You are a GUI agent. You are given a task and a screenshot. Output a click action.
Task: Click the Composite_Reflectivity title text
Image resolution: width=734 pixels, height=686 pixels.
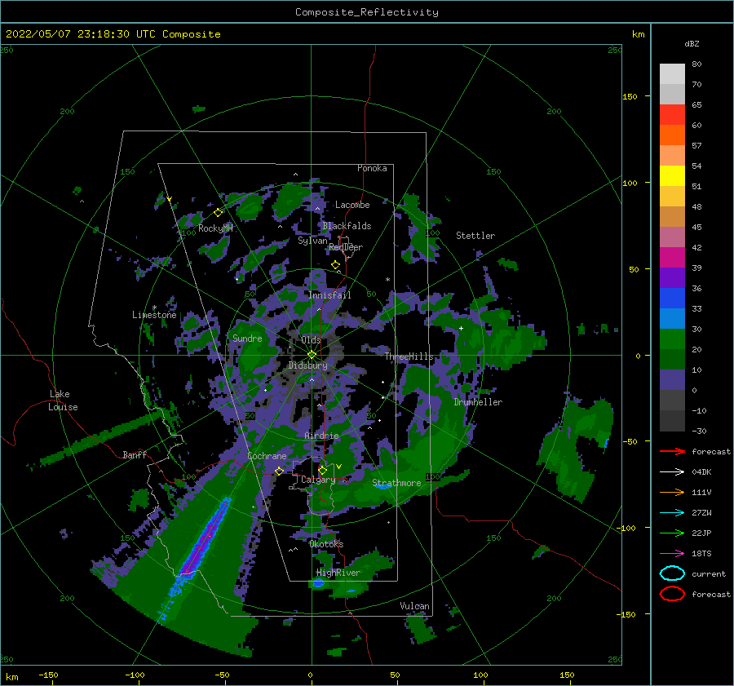tap(367, 12)
